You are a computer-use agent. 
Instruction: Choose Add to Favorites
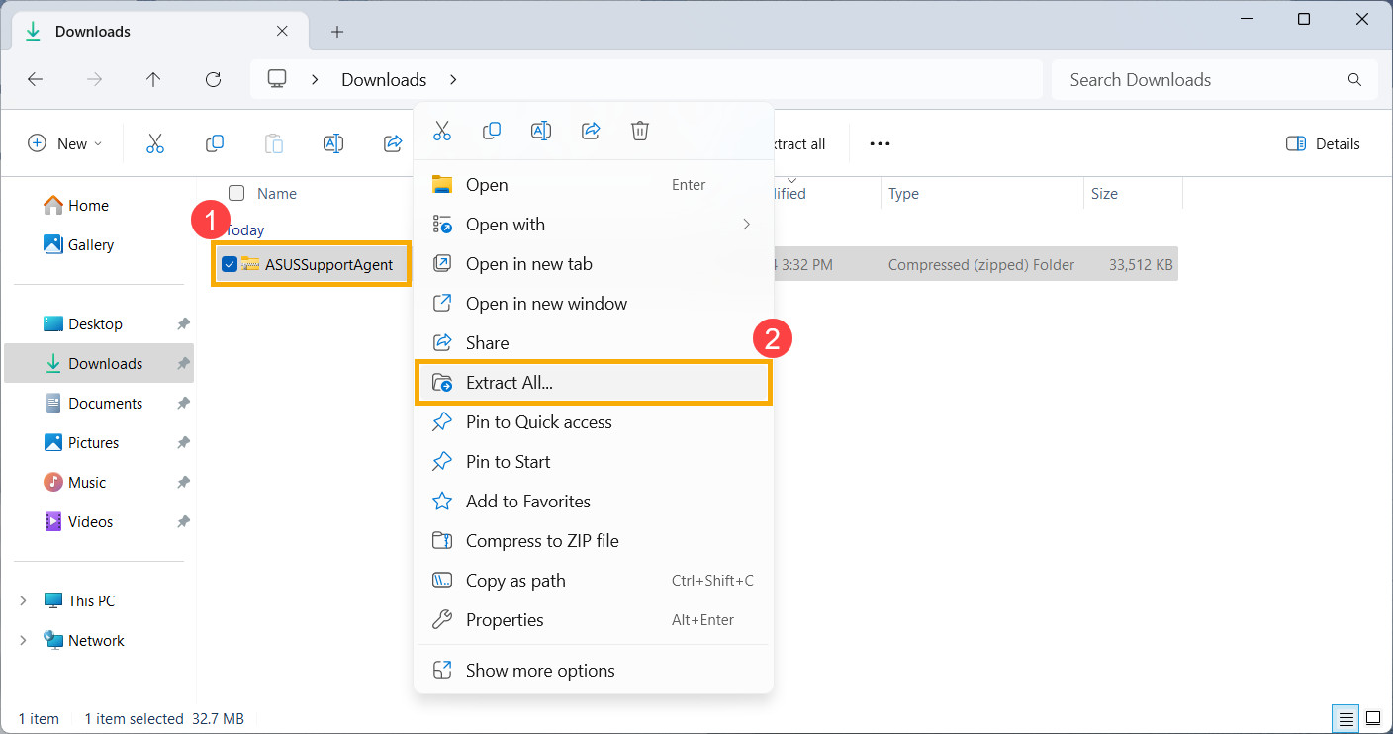pos(594,502)
